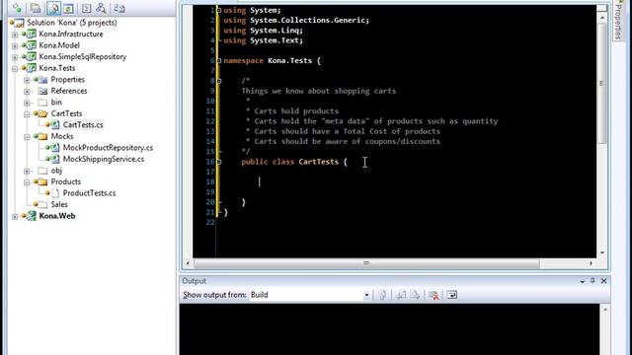
Task: Open the Output window position dropdown arrow
Action: pyautogui.click(x=583, y=281)
